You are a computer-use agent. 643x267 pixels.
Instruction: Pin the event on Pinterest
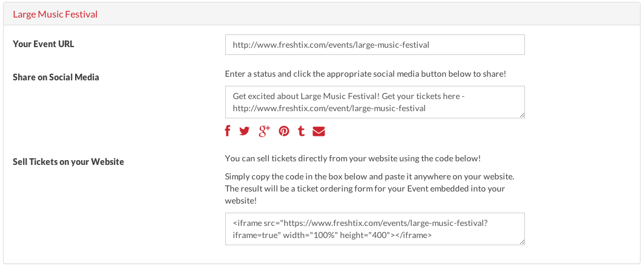coord(284,131)
